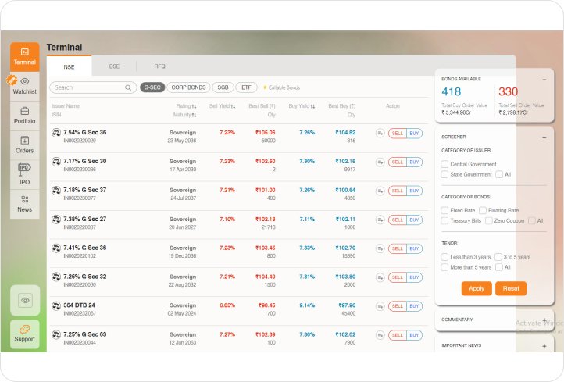The image size is (564, 382).
Task: Select the CORP BONDS filter tab
Action: (x=187, y=87)
